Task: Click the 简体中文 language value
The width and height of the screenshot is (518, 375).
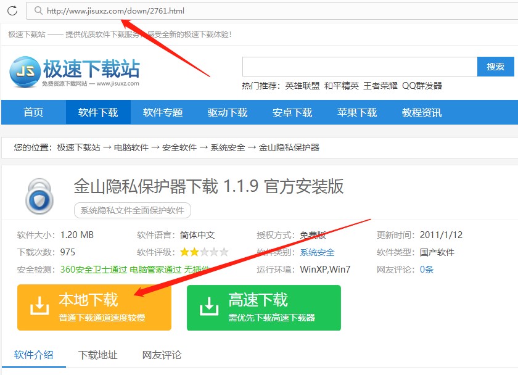Action: [x=197, y=235]
